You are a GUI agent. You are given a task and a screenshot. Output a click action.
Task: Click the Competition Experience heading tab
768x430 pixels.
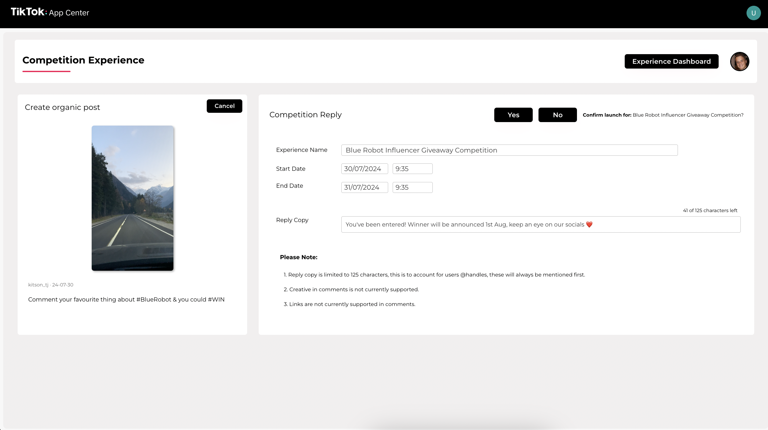tap(83, 60)
